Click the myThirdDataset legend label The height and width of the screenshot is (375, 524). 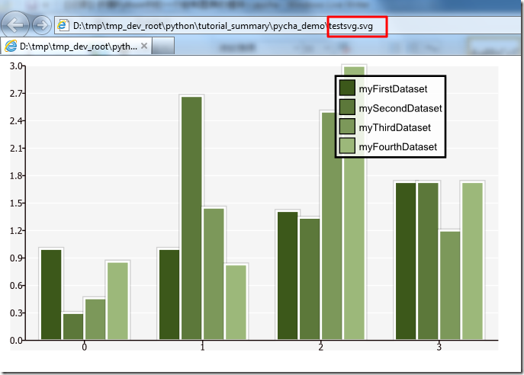[394, 127]
